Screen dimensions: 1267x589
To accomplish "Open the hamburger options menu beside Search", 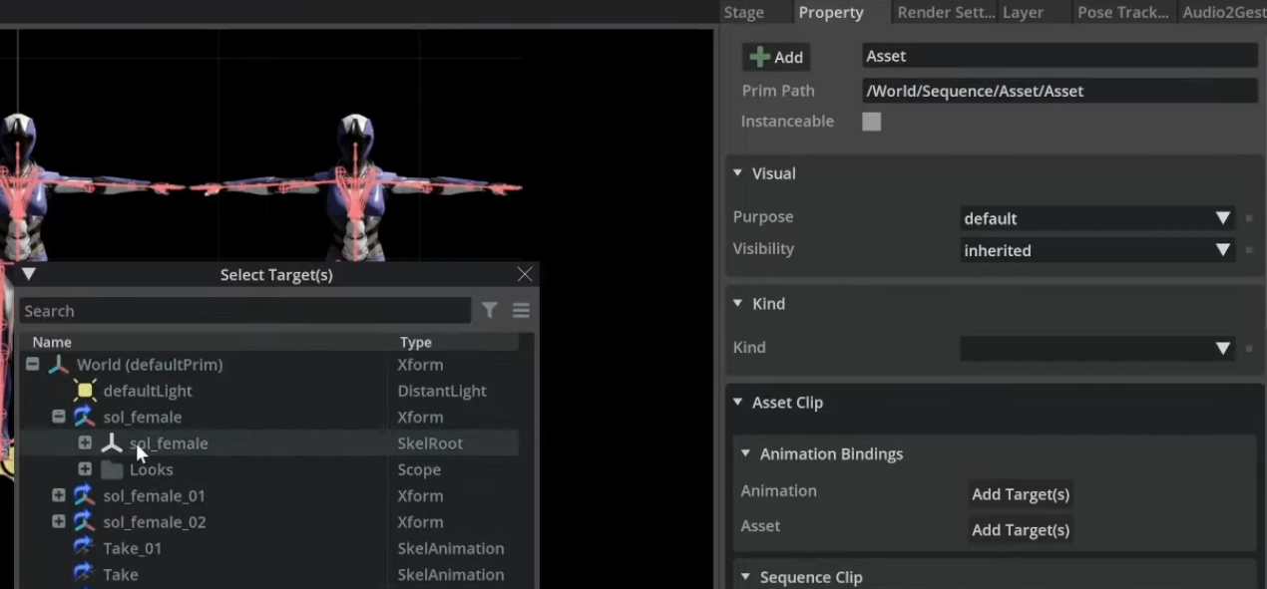I will (x=521, y=311).
